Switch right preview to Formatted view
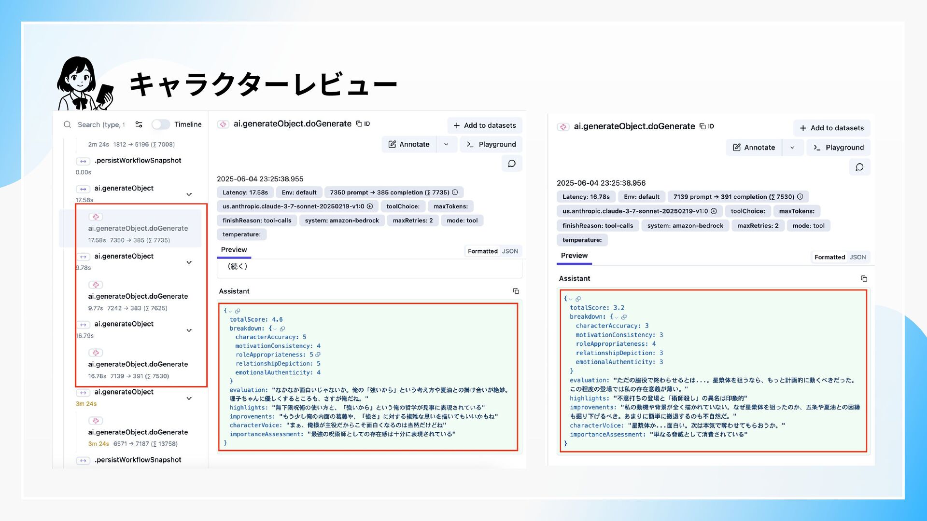Image resolution: width=927 pixels, height=521 pixels. [x=829, y=257]
